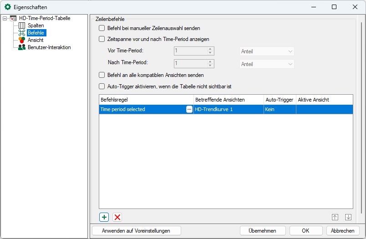The height and width of the screenshot is (239, 366).
Task: Select the Spalten tree item
Action: [36, 25]
